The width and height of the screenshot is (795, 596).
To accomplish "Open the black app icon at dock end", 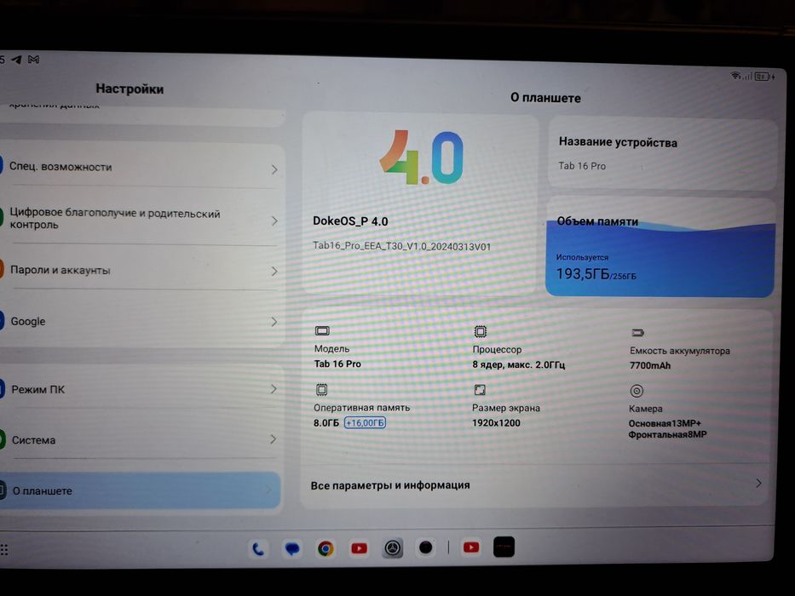I will pos(504,547).
